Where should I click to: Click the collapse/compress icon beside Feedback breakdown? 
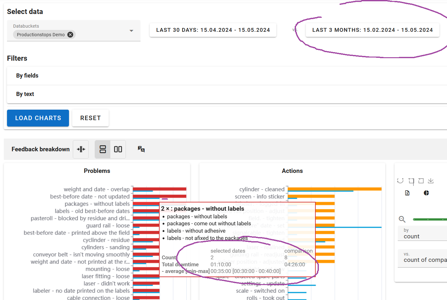(81, 149)
